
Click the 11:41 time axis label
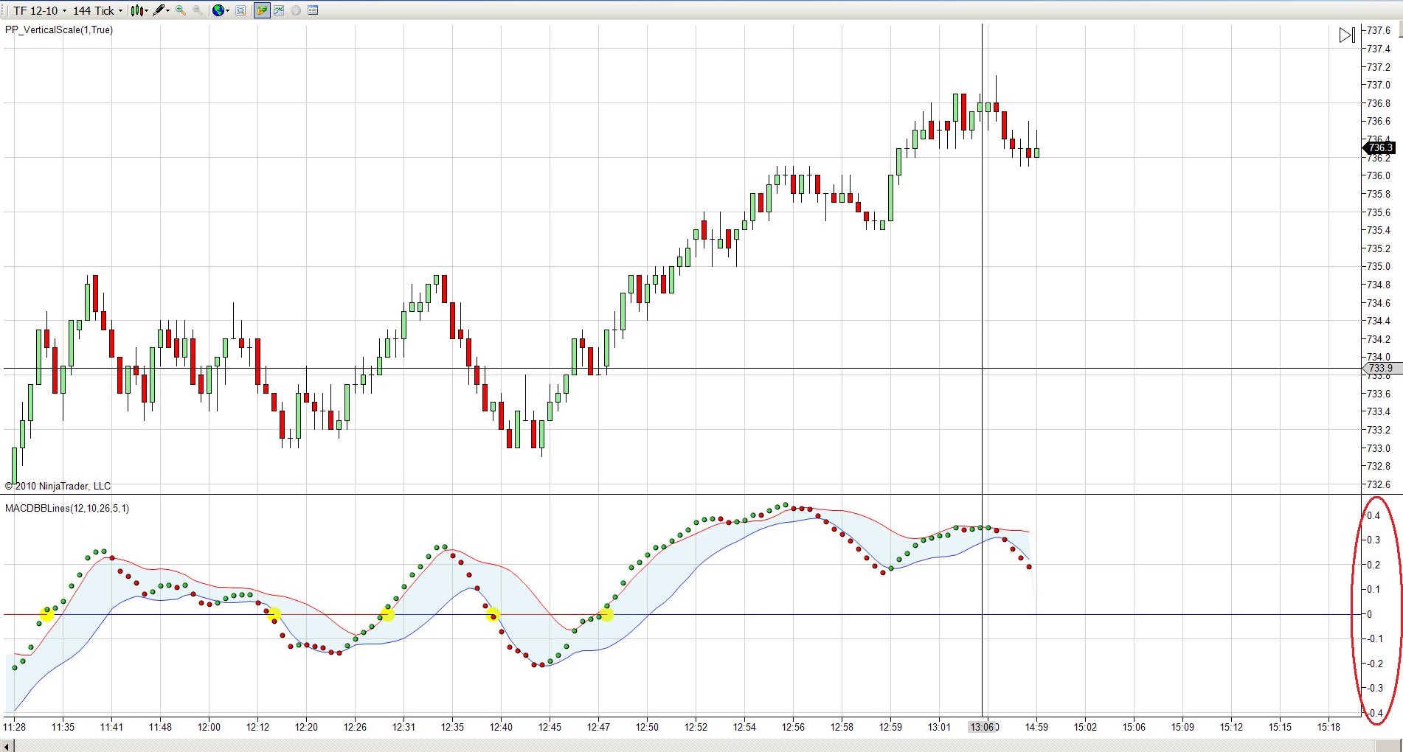point(111,727)
